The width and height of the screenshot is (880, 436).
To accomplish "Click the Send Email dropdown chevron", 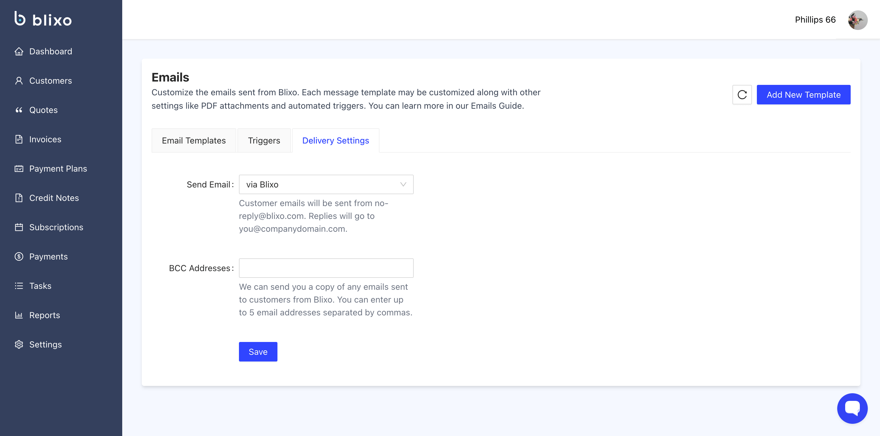I will click(403, 184).
